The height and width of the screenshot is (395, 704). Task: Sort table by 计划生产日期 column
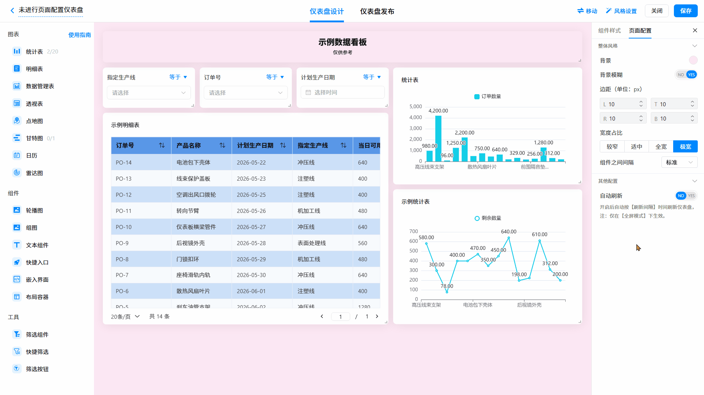(x=283, y=145)
